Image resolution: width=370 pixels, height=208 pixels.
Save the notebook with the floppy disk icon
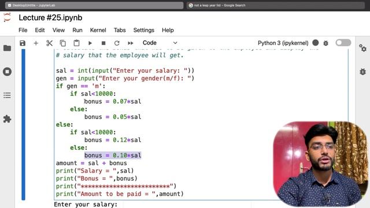[x=23, y=43]
